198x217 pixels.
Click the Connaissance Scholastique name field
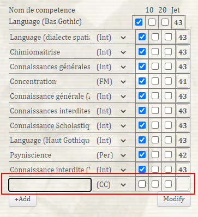tap(50, 126)
